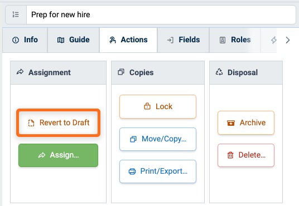299x206 pixels.
Task: Switch to the Guide tab
Action: pos(74,40)
